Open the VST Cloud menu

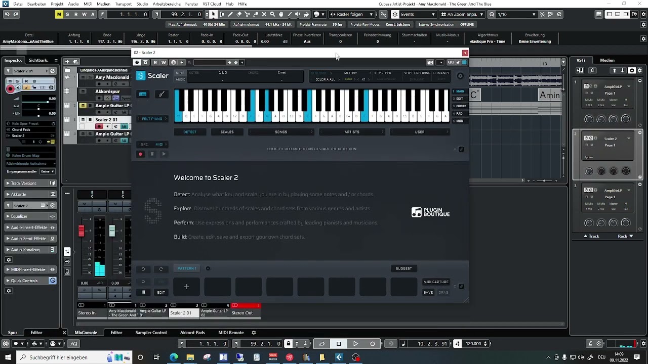point(212,4)
